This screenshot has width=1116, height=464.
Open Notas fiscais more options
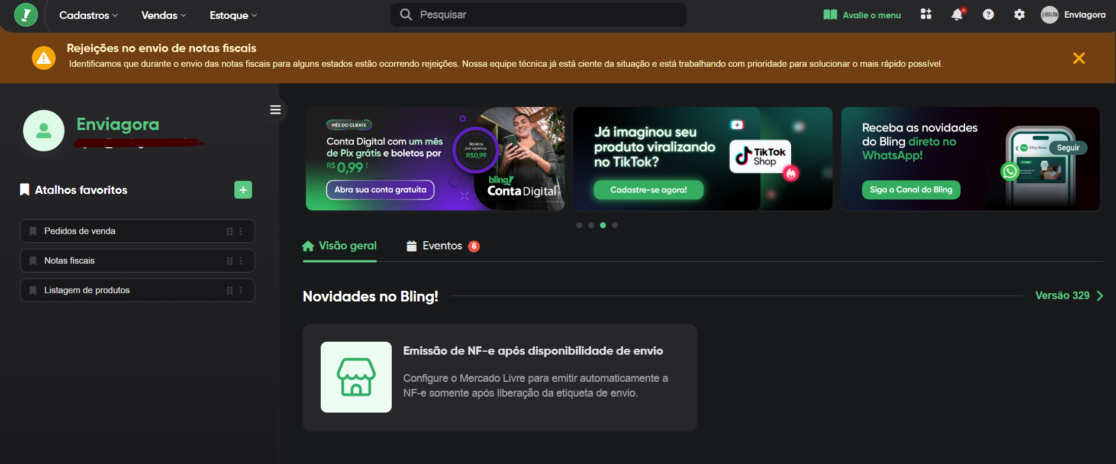point(241,261)
